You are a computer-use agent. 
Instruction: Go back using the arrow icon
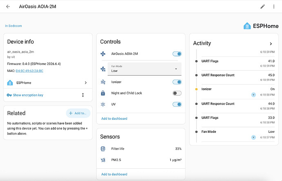click(8, 7)
